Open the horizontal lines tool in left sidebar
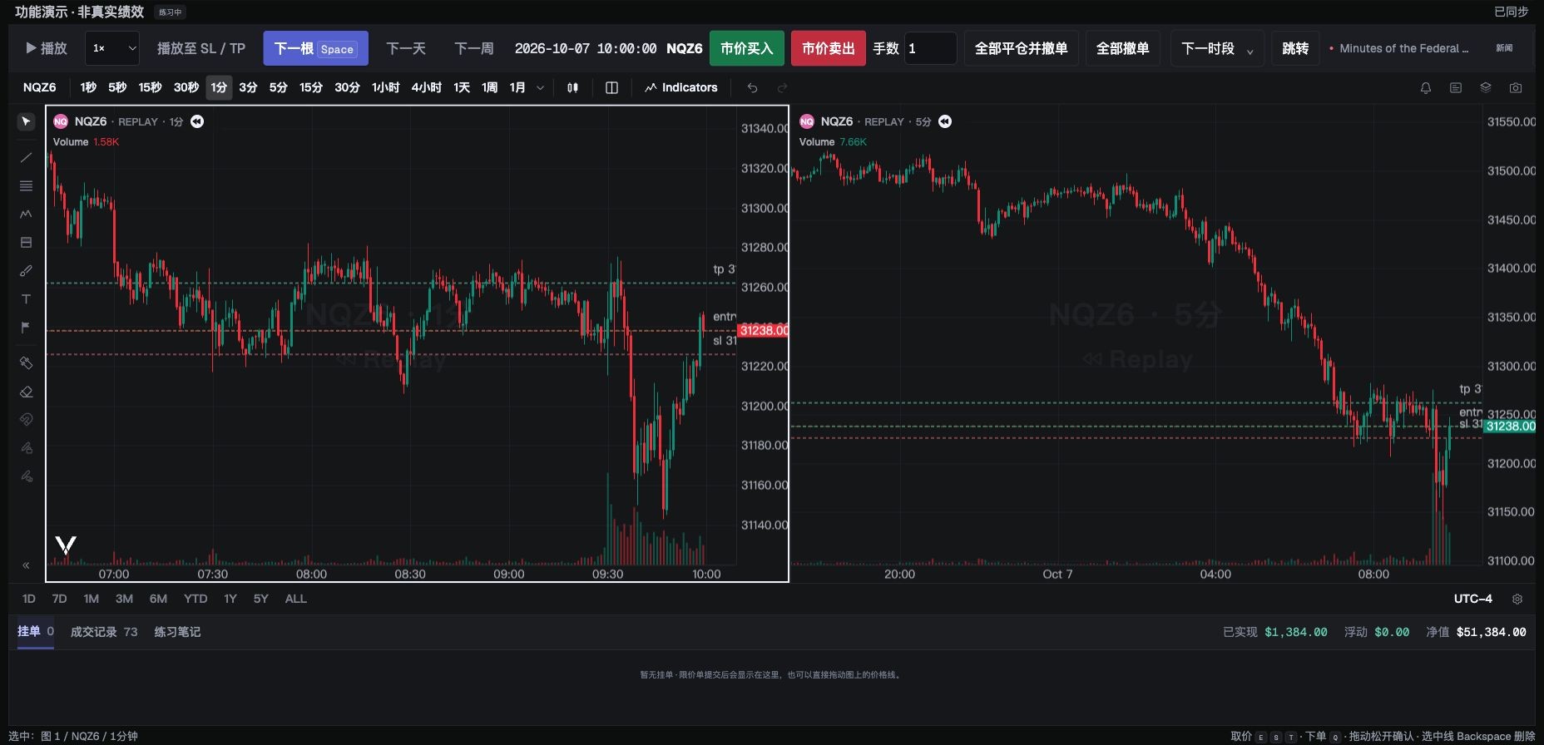The width and height of the screenshot is (1544, 745). click(x=26, y=186)
